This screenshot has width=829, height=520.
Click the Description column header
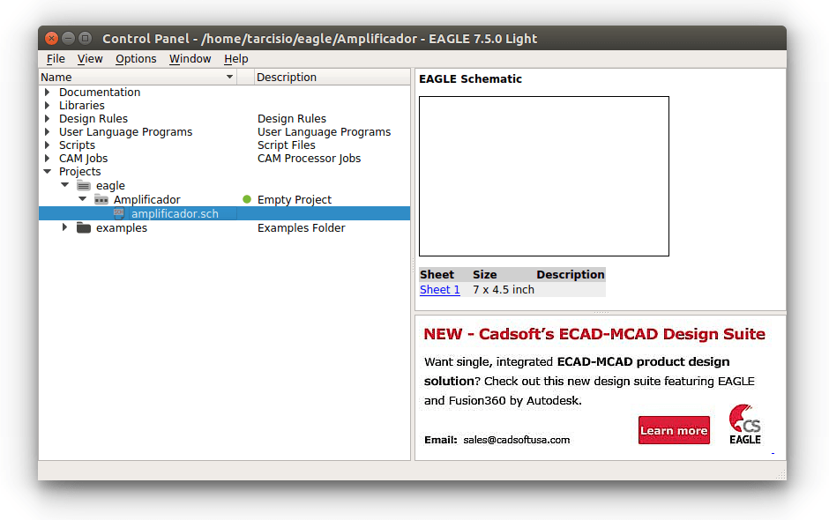point(286,78)
